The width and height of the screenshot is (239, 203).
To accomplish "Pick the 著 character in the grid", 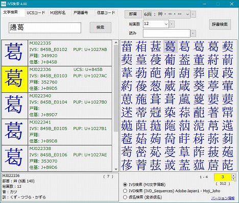I will point(213,112).
